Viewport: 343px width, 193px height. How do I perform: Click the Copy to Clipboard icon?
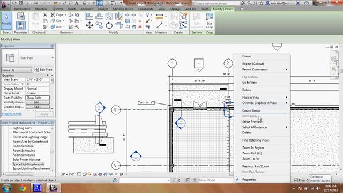coord(45,21)
